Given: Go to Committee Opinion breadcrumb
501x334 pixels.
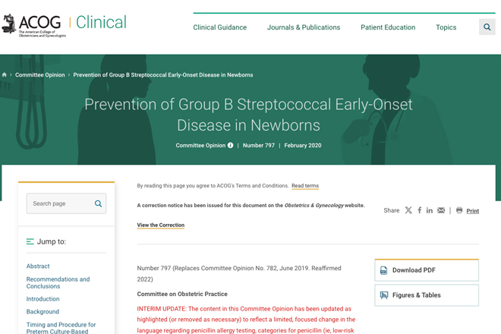Looking at the screenshot, I should click(x=40, y=75).
